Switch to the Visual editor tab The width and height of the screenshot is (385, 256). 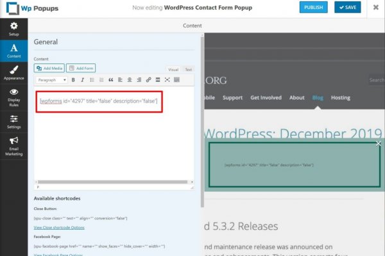(173, 69)
